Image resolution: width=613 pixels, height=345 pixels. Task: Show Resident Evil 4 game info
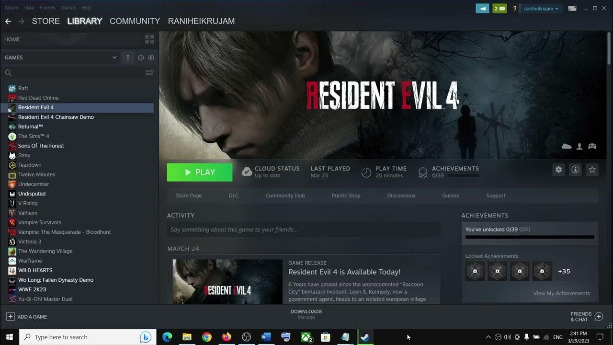[575, 170]
